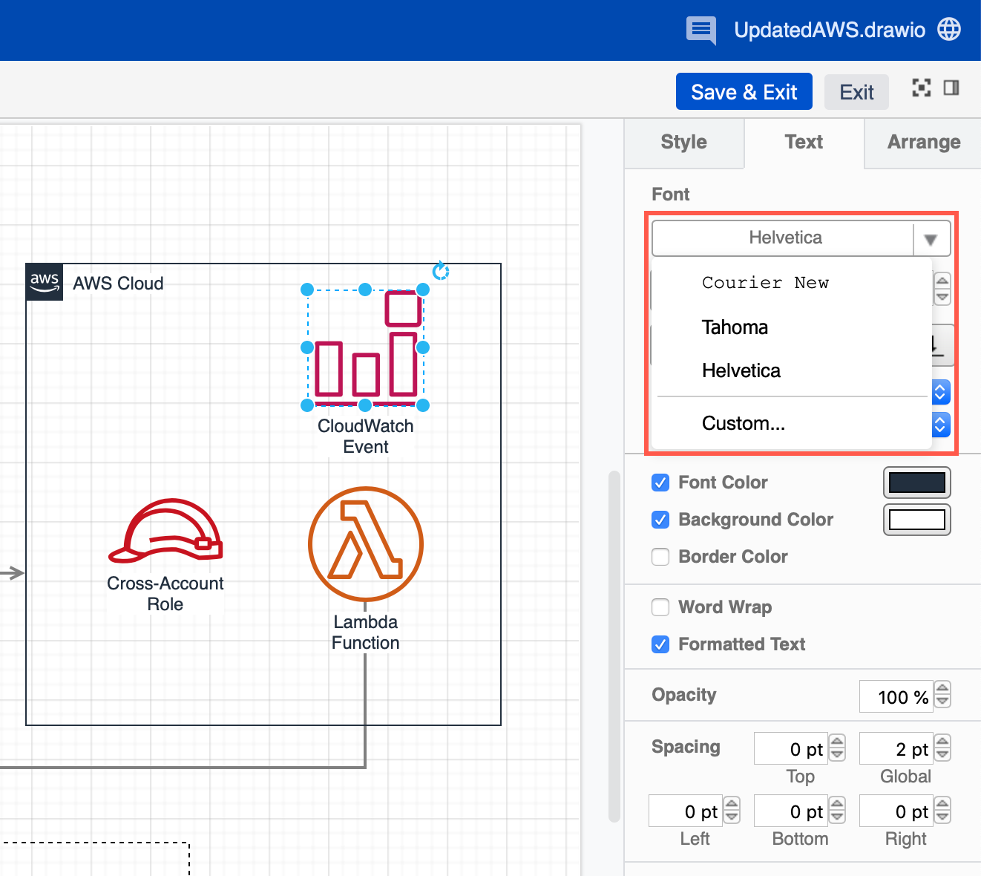Select Tahoma from the font list
This screenshot has width=981, height=876.
pyautogui.click(x=735, y=327)
